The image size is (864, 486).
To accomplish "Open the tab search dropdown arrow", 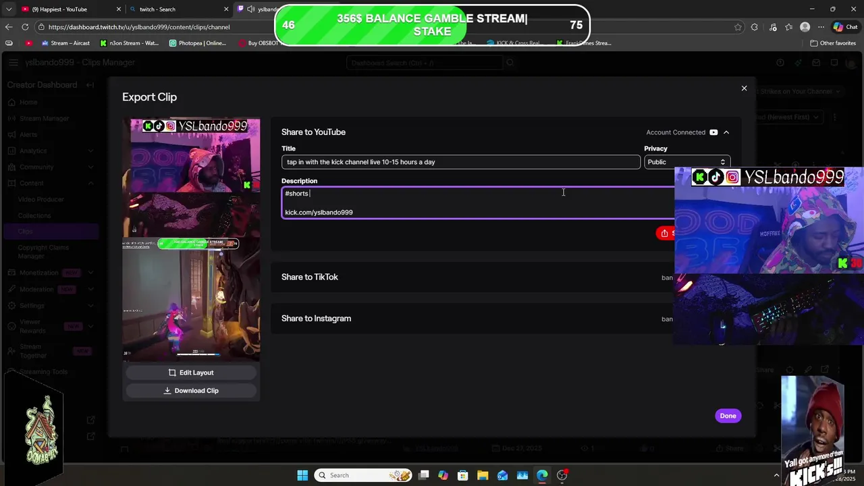I will click(x=8, y=9).
